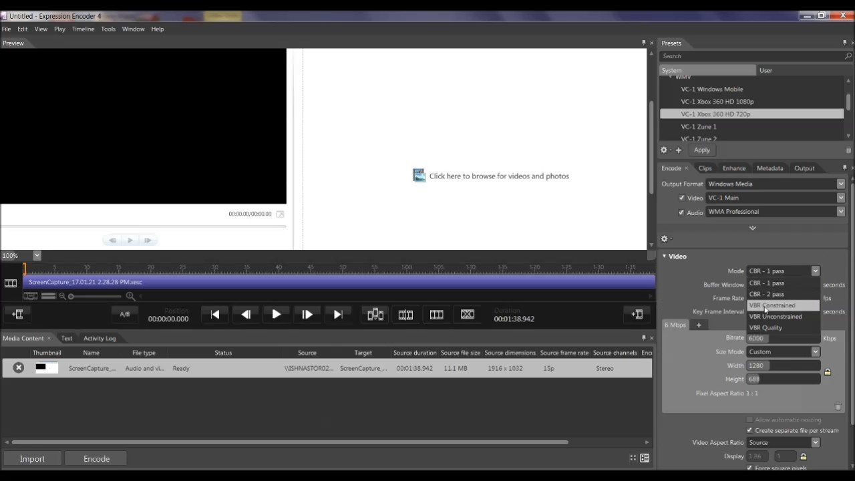Switch to the Metadata tab

[x=769, y=168]
